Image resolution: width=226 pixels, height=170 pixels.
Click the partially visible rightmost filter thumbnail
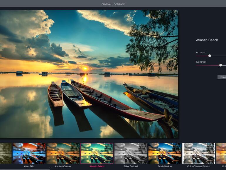pyautogui.click(x=221, y=153)
